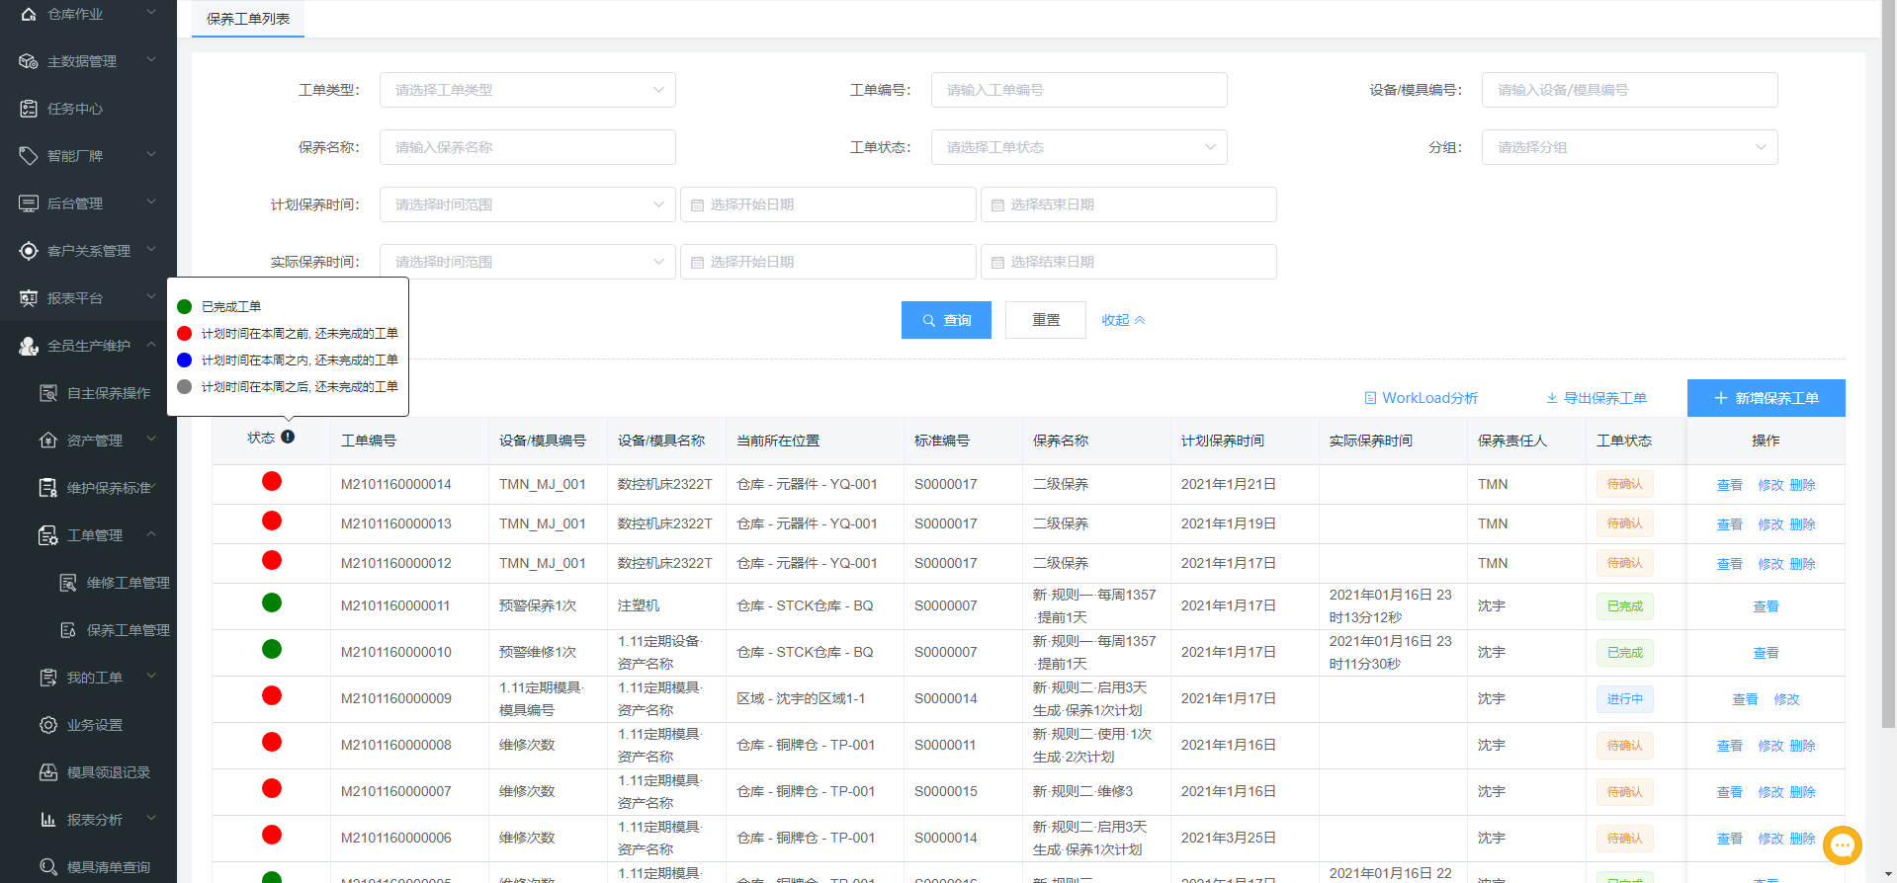
Task: Click the red status dot for M2101160000014
Action: click(272, 482)
